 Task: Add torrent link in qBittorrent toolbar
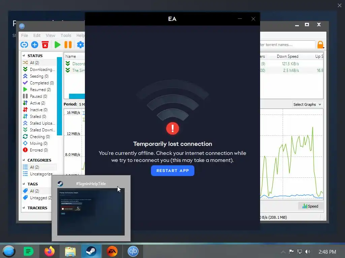pos(24,45)
